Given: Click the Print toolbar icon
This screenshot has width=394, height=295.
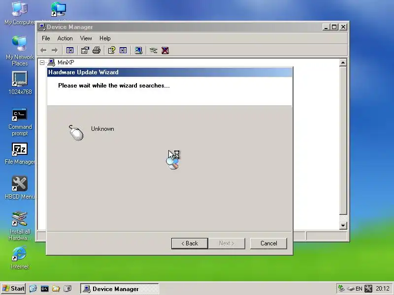Looking at the screenshot, I should point(97,51).
